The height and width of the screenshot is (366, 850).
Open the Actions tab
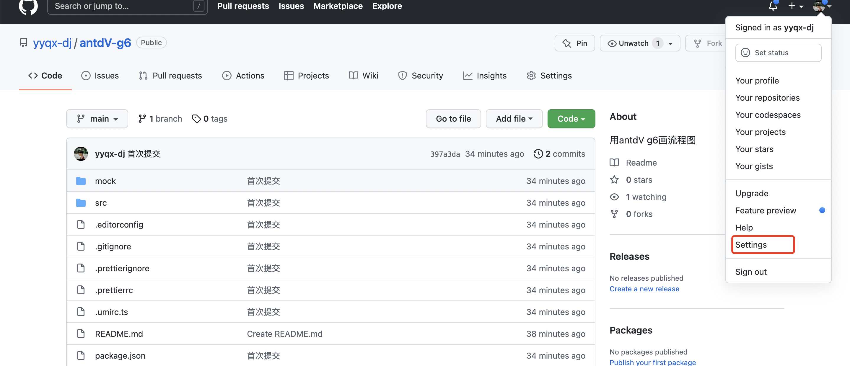coord(243,76)
